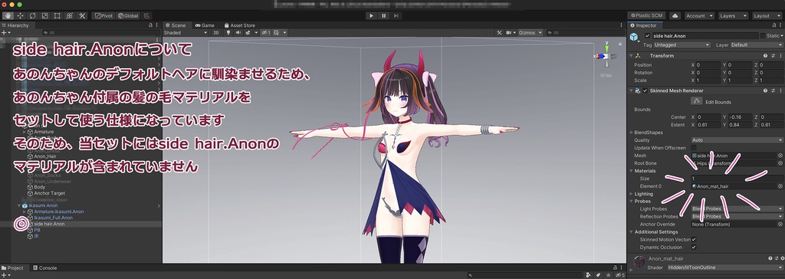Select Anchor Target in Hierarchy

tap(47, 193)
